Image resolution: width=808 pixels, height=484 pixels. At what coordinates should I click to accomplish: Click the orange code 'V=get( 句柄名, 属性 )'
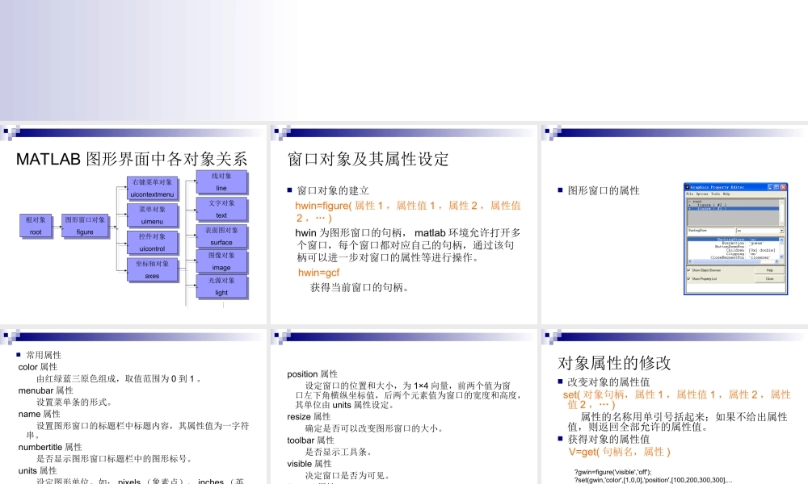point(620,452)
